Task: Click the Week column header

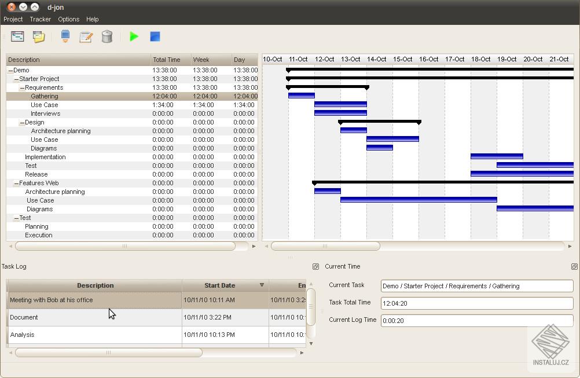Action: click(211, 60)
